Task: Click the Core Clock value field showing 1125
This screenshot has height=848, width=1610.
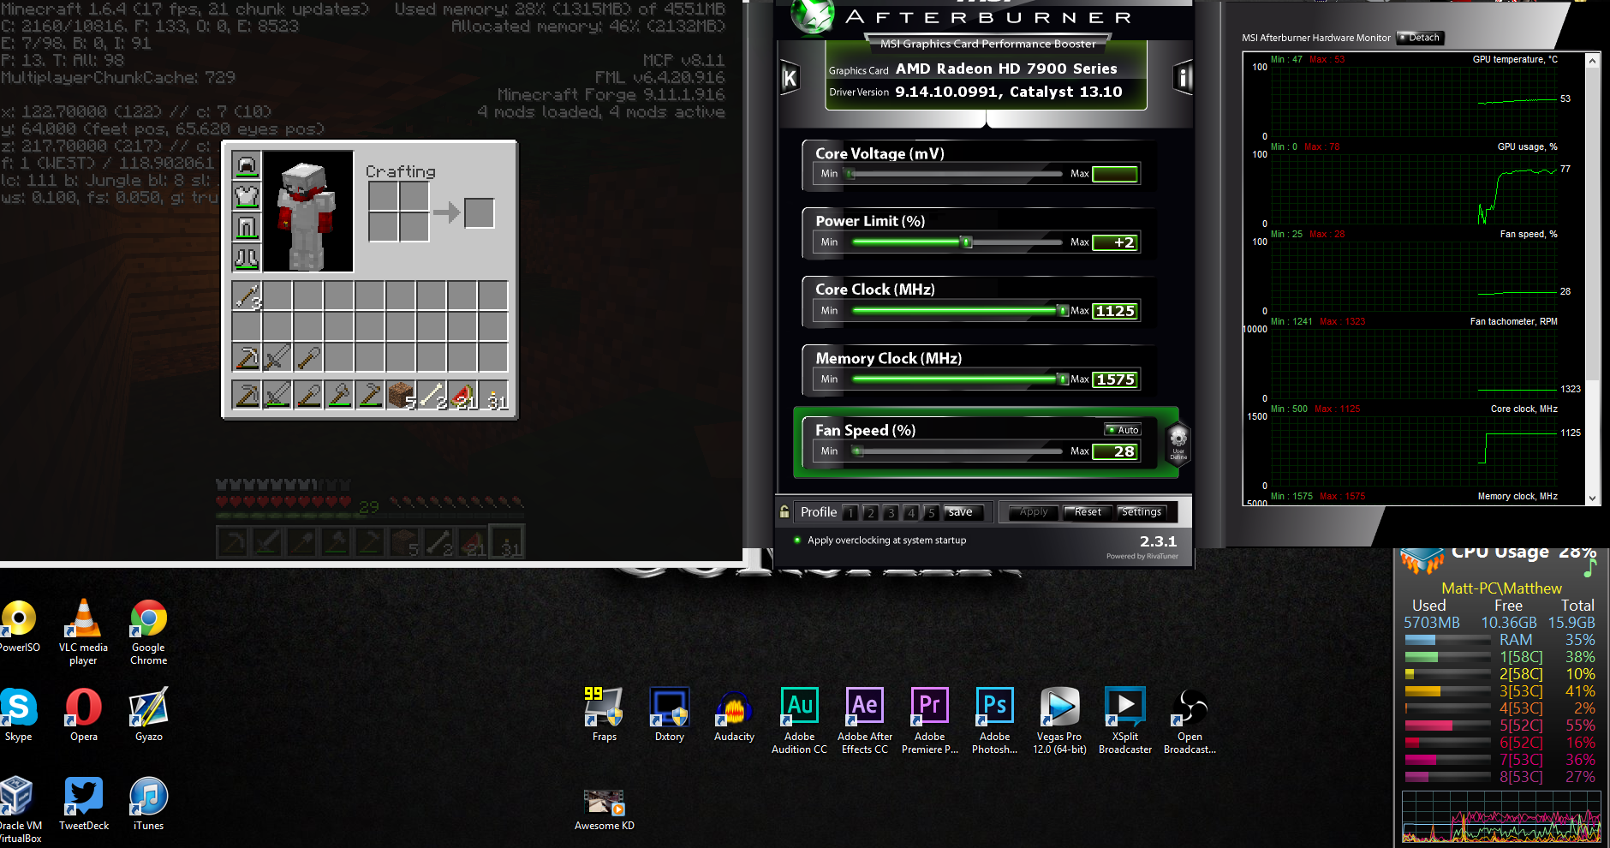Action: click(1115, 311)
